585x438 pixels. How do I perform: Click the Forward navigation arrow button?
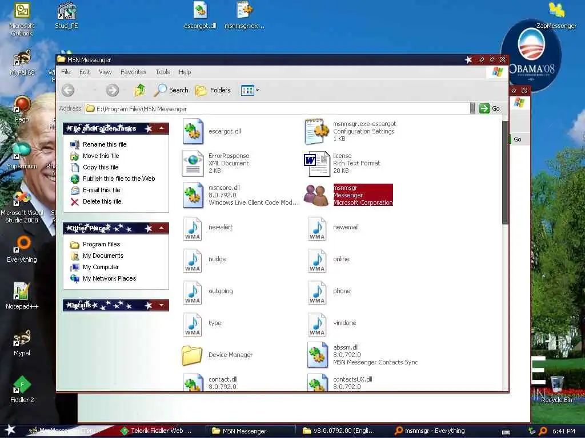113,90
